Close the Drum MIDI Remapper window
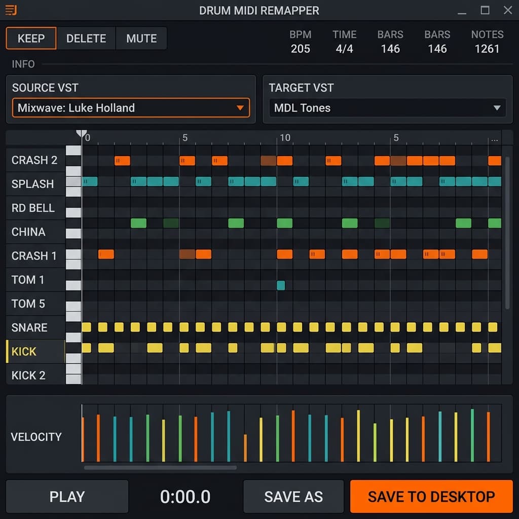519x519 pixels. 508,10
